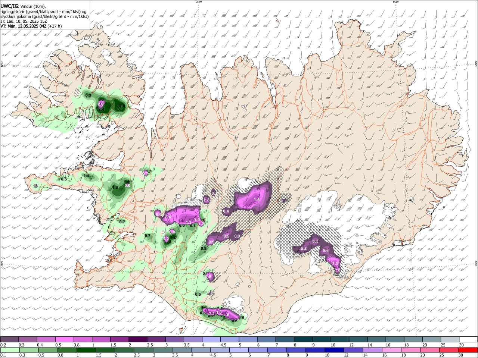
Task: Pick the pale green swatch starting the rain scale
Action: coord(9,350)
